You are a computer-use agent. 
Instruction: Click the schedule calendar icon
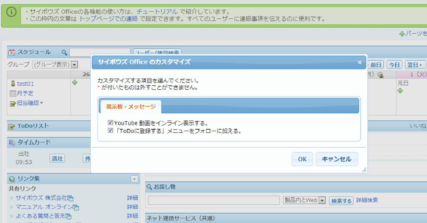12,52
